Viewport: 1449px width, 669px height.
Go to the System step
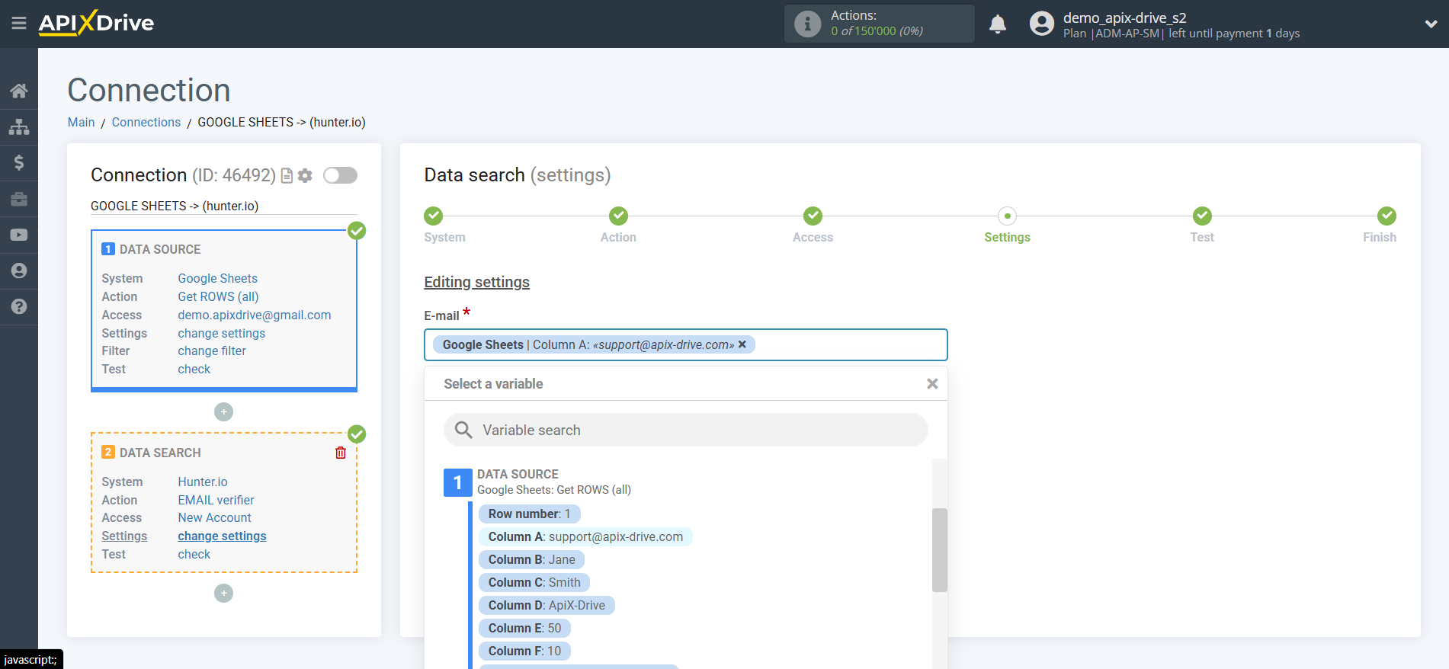434,216
